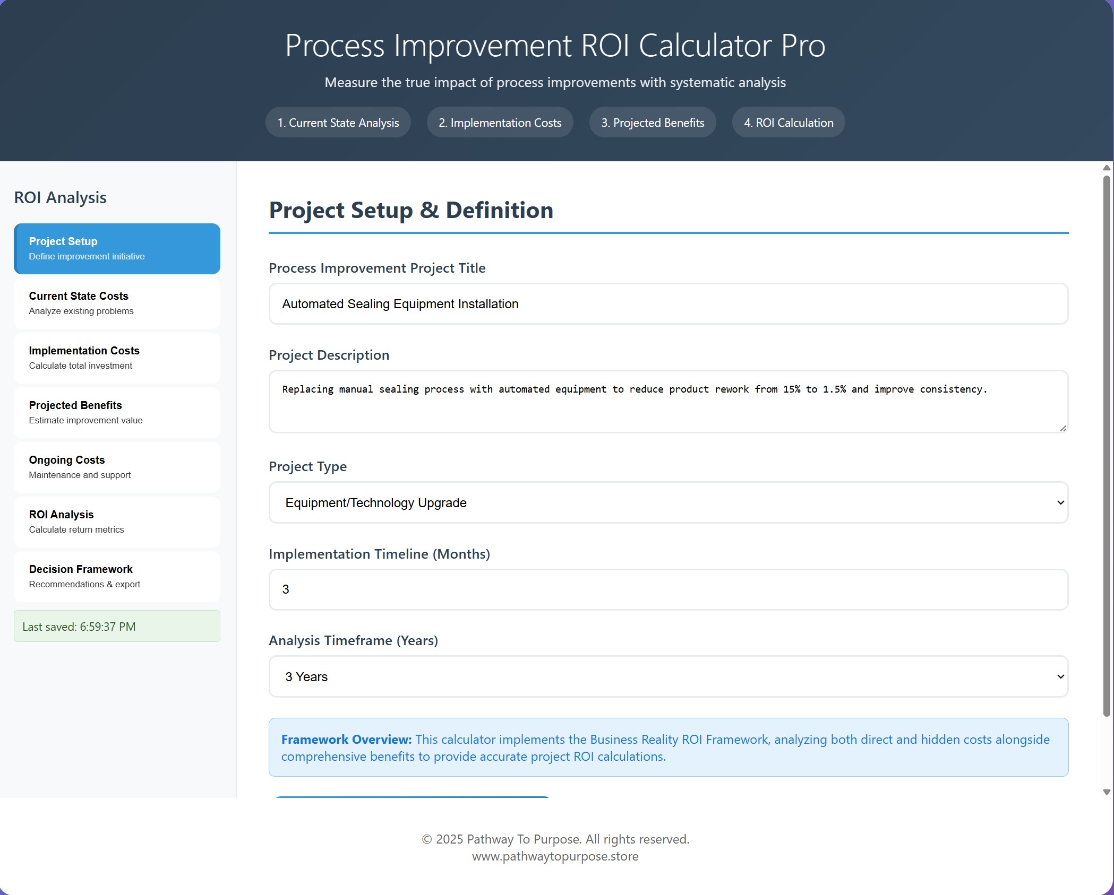Open Ongoing Costs in the sidebar
Viewport: 1114px width, 895px height.
[x=117, y=467]
